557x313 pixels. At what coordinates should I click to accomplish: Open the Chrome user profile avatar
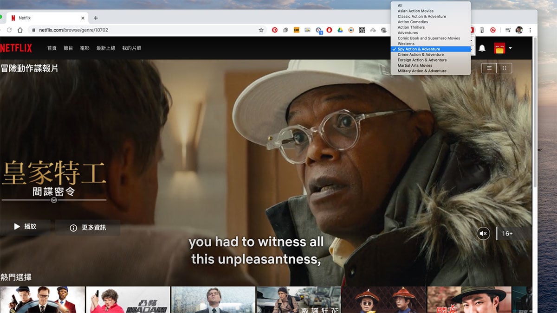[x=519, y=30]
